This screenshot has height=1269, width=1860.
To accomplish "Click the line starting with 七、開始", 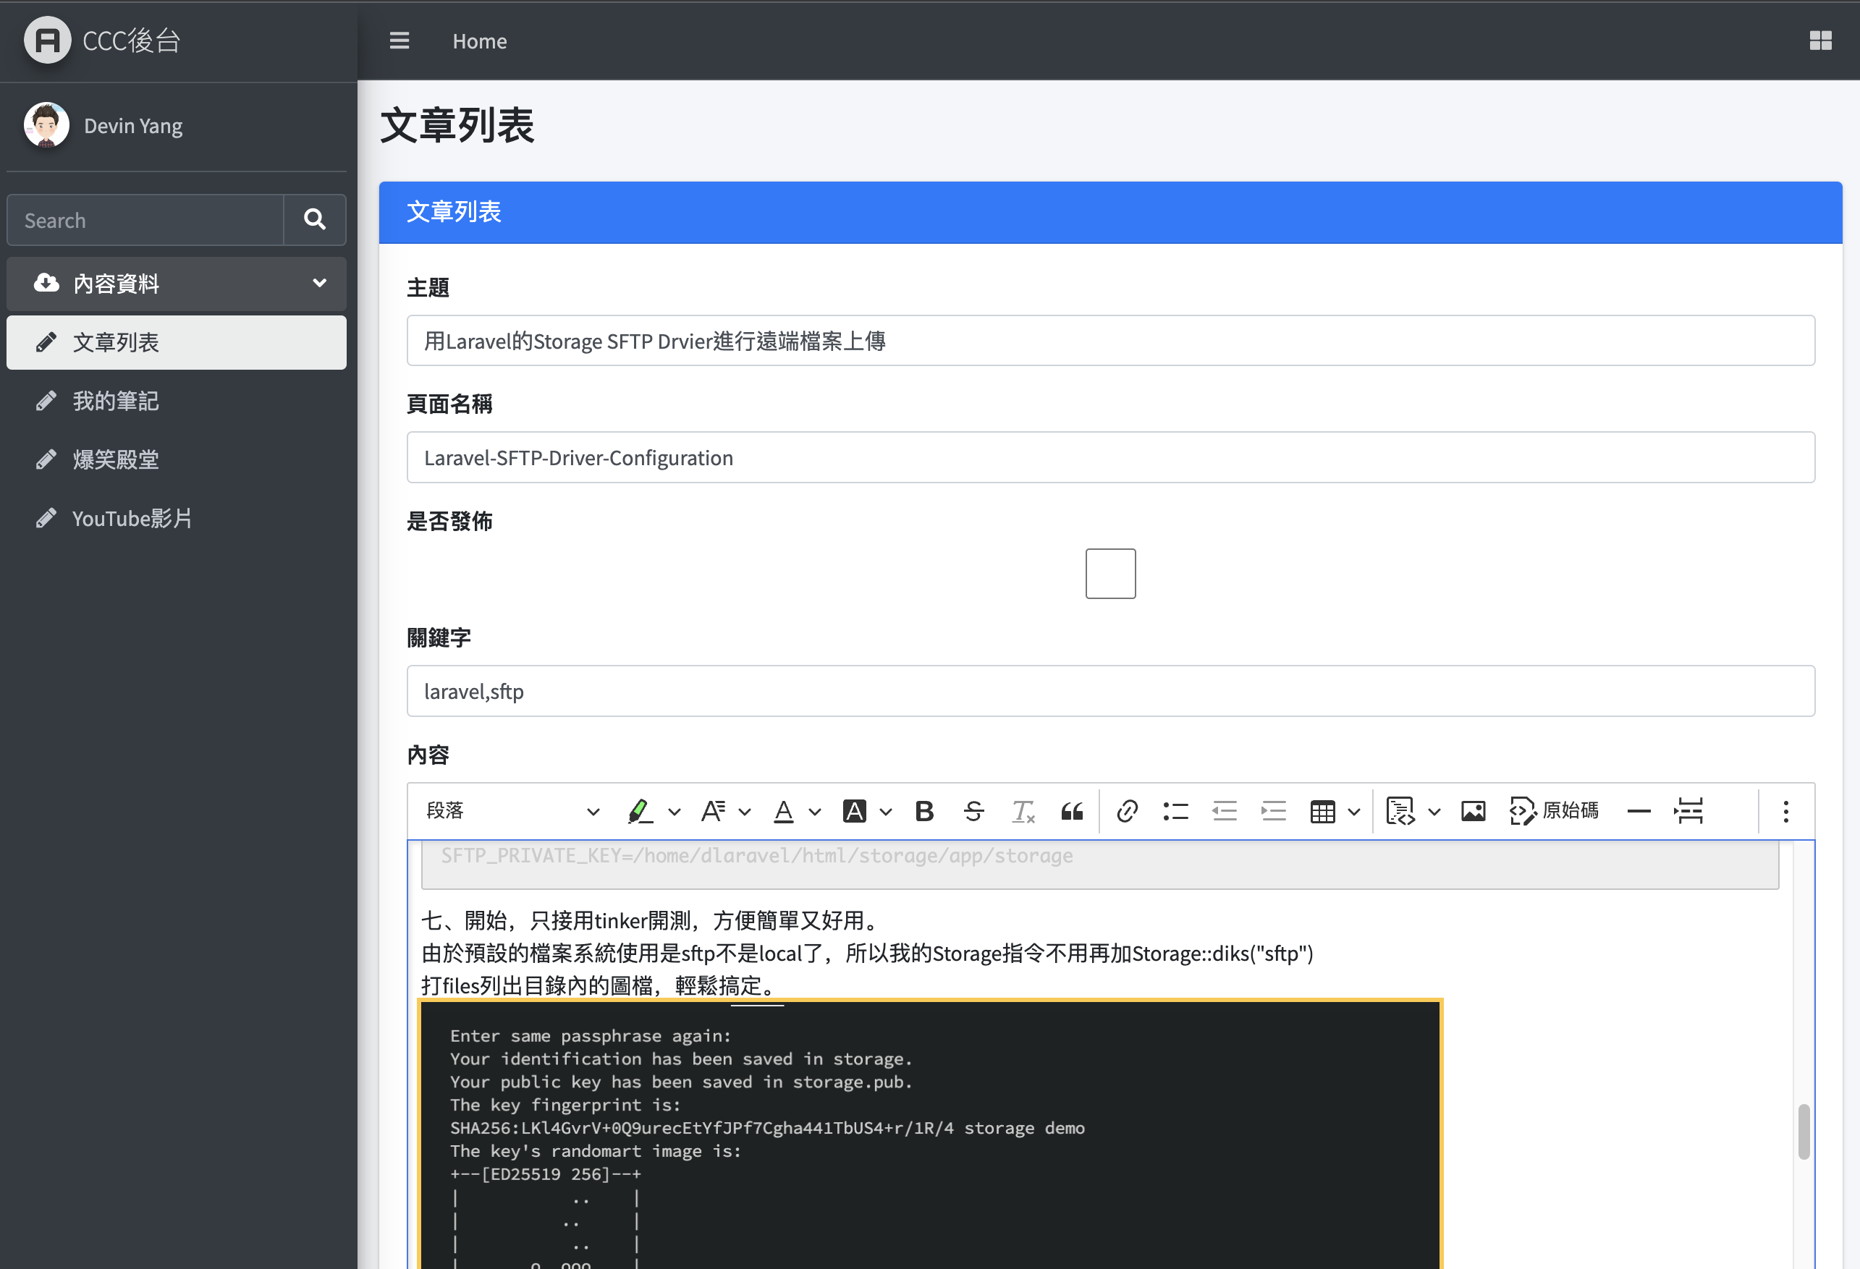I will point(651,921).
